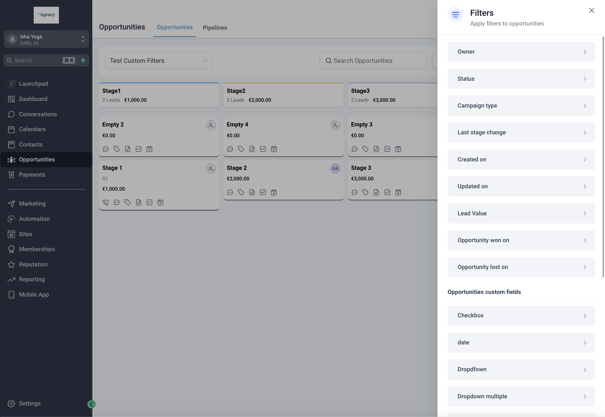Open the Isha Yoga account switcher
Screen dimensions: 605x417
coord(46,39)
